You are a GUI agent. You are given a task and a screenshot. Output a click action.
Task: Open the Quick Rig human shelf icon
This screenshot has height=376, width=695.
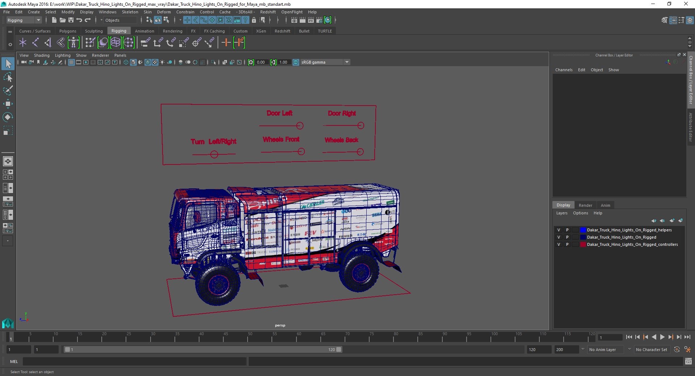73,43
